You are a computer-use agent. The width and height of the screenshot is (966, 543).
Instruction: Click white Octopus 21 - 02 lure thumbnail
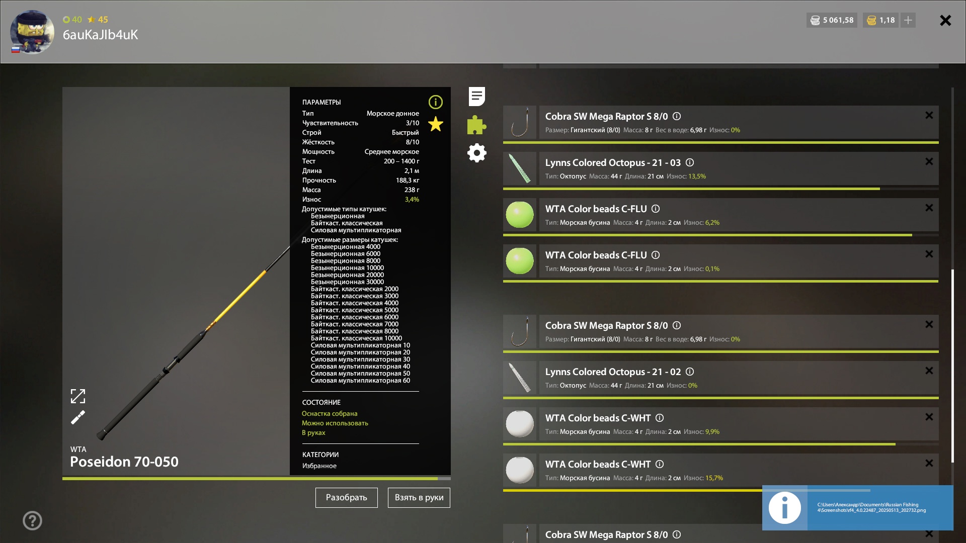coord(520,378)
